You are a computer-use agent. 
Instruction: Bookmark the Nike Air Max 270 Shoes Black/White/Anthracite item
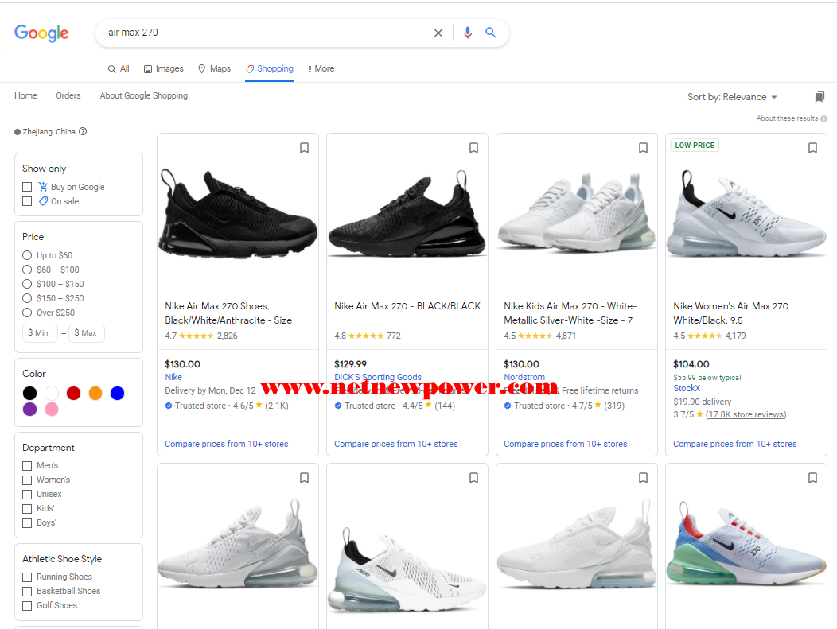tap(304, 148)
